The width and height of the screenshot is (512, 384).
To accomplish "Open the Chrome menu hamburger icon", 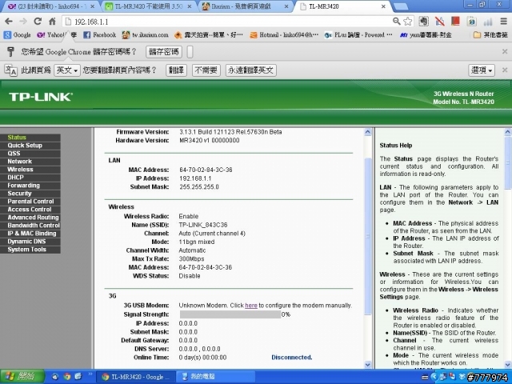I will tap(503, 22).
